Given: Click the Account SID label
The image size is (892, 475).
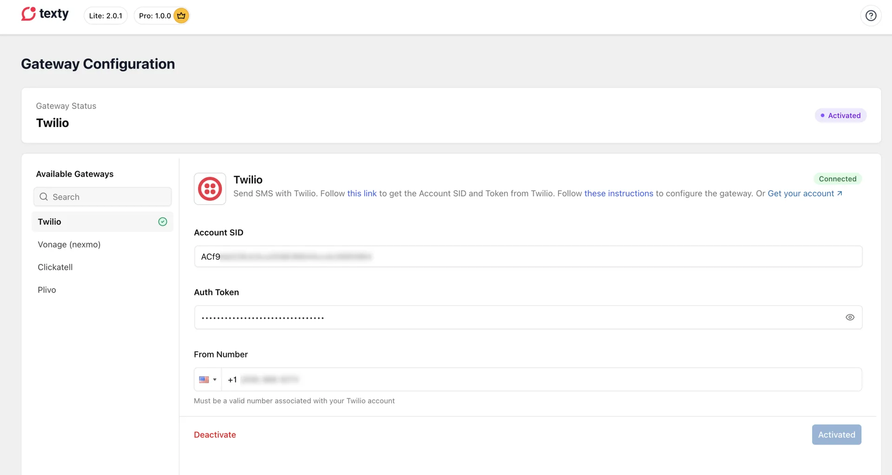Looking at the screenshot, I should pos(218,232).
